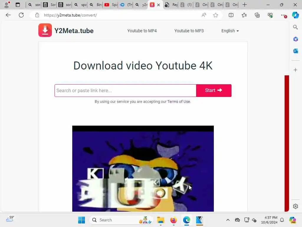Launch Firefox from taskbar

tap(173, 220)
